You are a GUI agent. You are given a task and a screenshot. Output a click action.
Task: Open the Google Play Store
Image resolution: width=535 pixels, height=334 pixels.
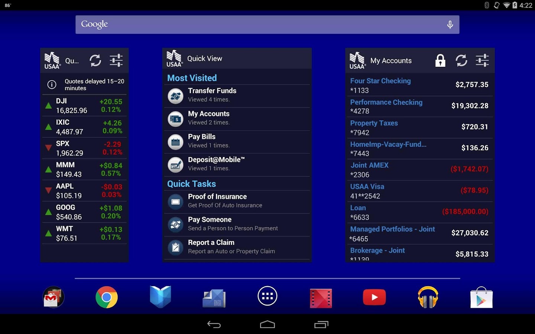tap(481, 297)
